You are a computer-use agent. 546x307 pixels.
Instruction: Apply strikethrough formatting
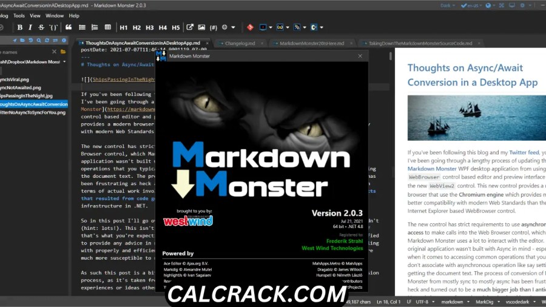[x=41, y=27]
